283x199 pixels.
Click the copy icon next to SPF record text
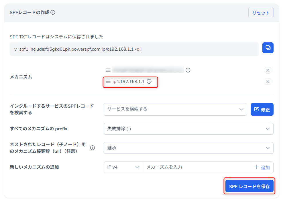tap(268, 48)
